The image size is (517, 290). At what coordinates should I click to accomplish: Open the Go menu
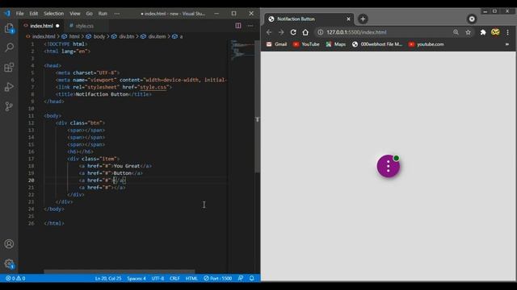[x=90, y=14]
